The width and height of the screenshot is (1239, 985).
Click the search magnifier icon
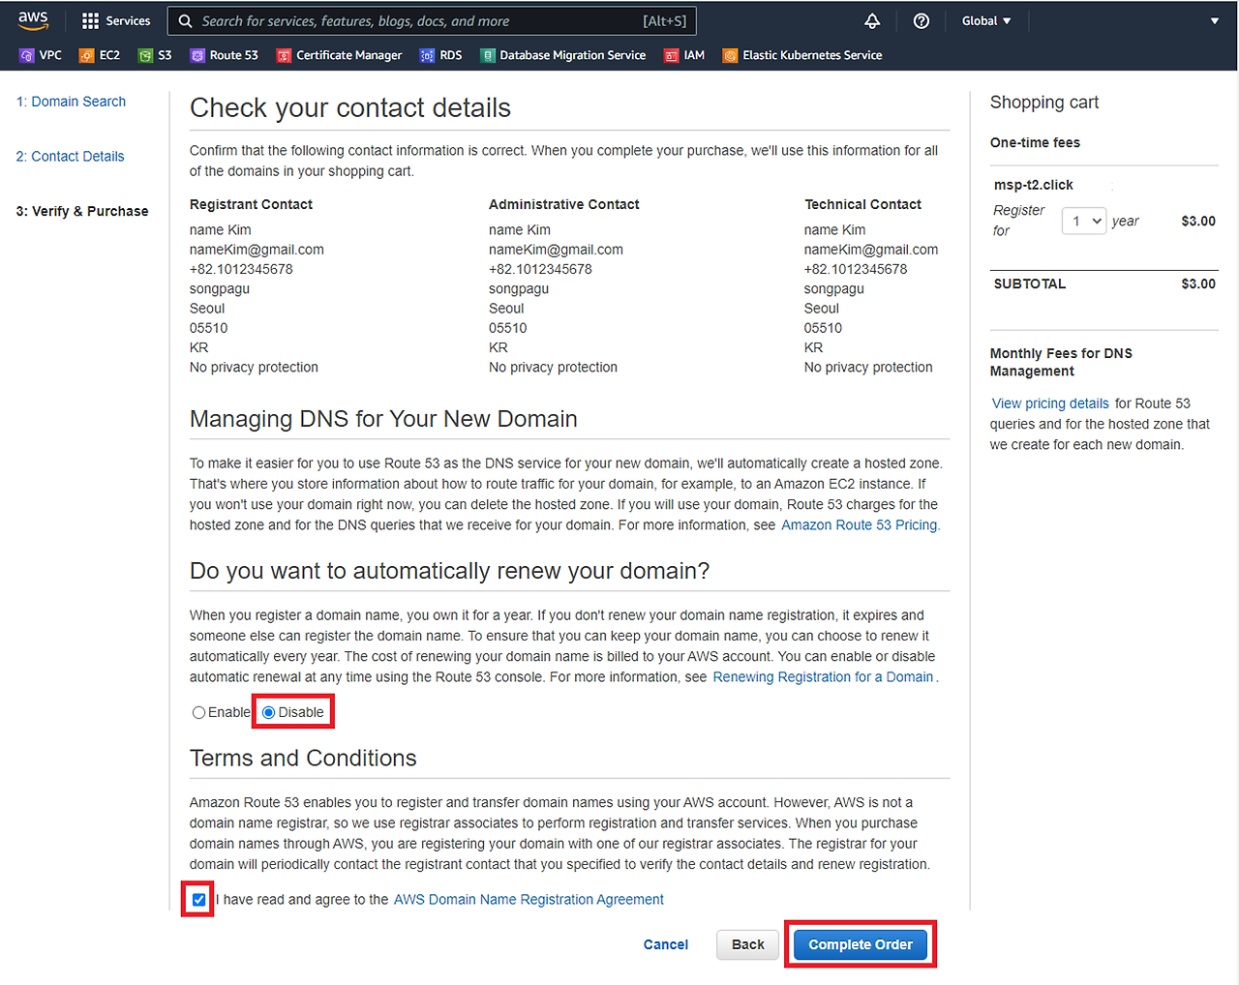coord(186,20)
